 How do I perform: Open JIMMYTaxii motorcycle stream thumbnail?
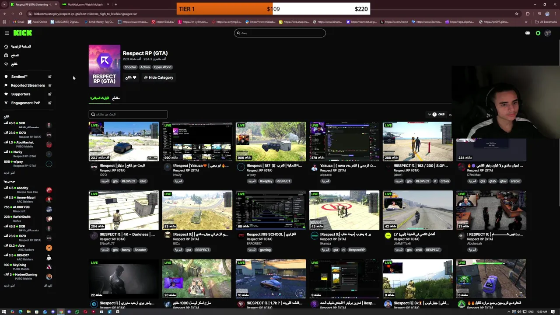tap(418, 210)
